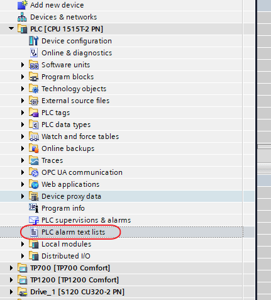Click the Online & diagnostics stethoscope icon

pos(34,53)
